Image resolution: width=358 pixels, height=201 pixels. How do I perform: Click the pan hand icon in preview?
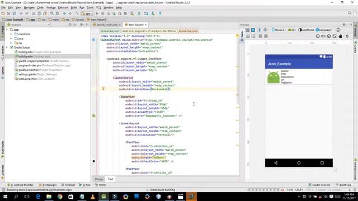pyautogui.click(x=341, y=36)
